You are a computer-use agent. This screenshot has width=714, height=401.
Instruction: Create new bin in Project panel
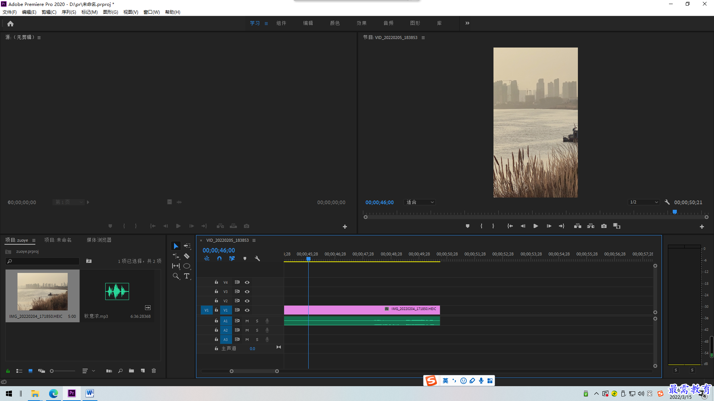(x=131, y=371)
